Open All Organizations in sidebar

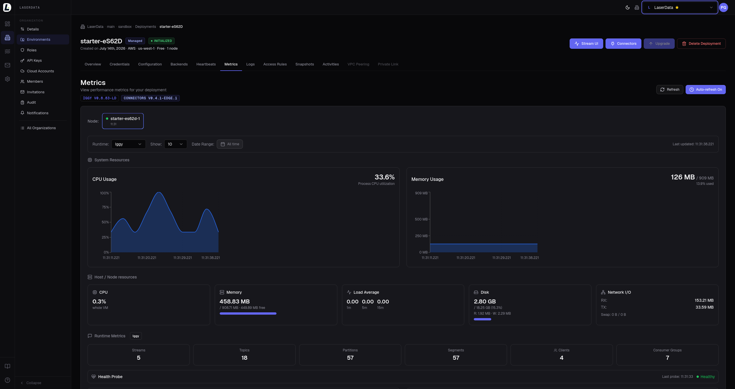[x=43, y=128]
